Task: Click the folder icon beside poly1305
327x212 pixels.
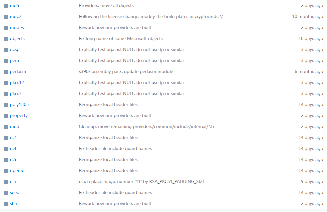Action: coord(6,104)
